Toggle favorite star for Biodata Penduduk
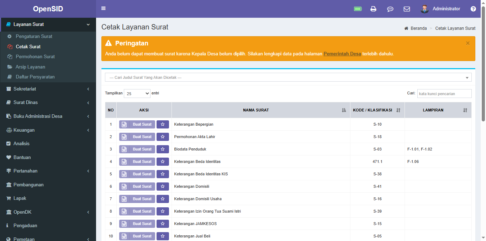 pos(163,149)
